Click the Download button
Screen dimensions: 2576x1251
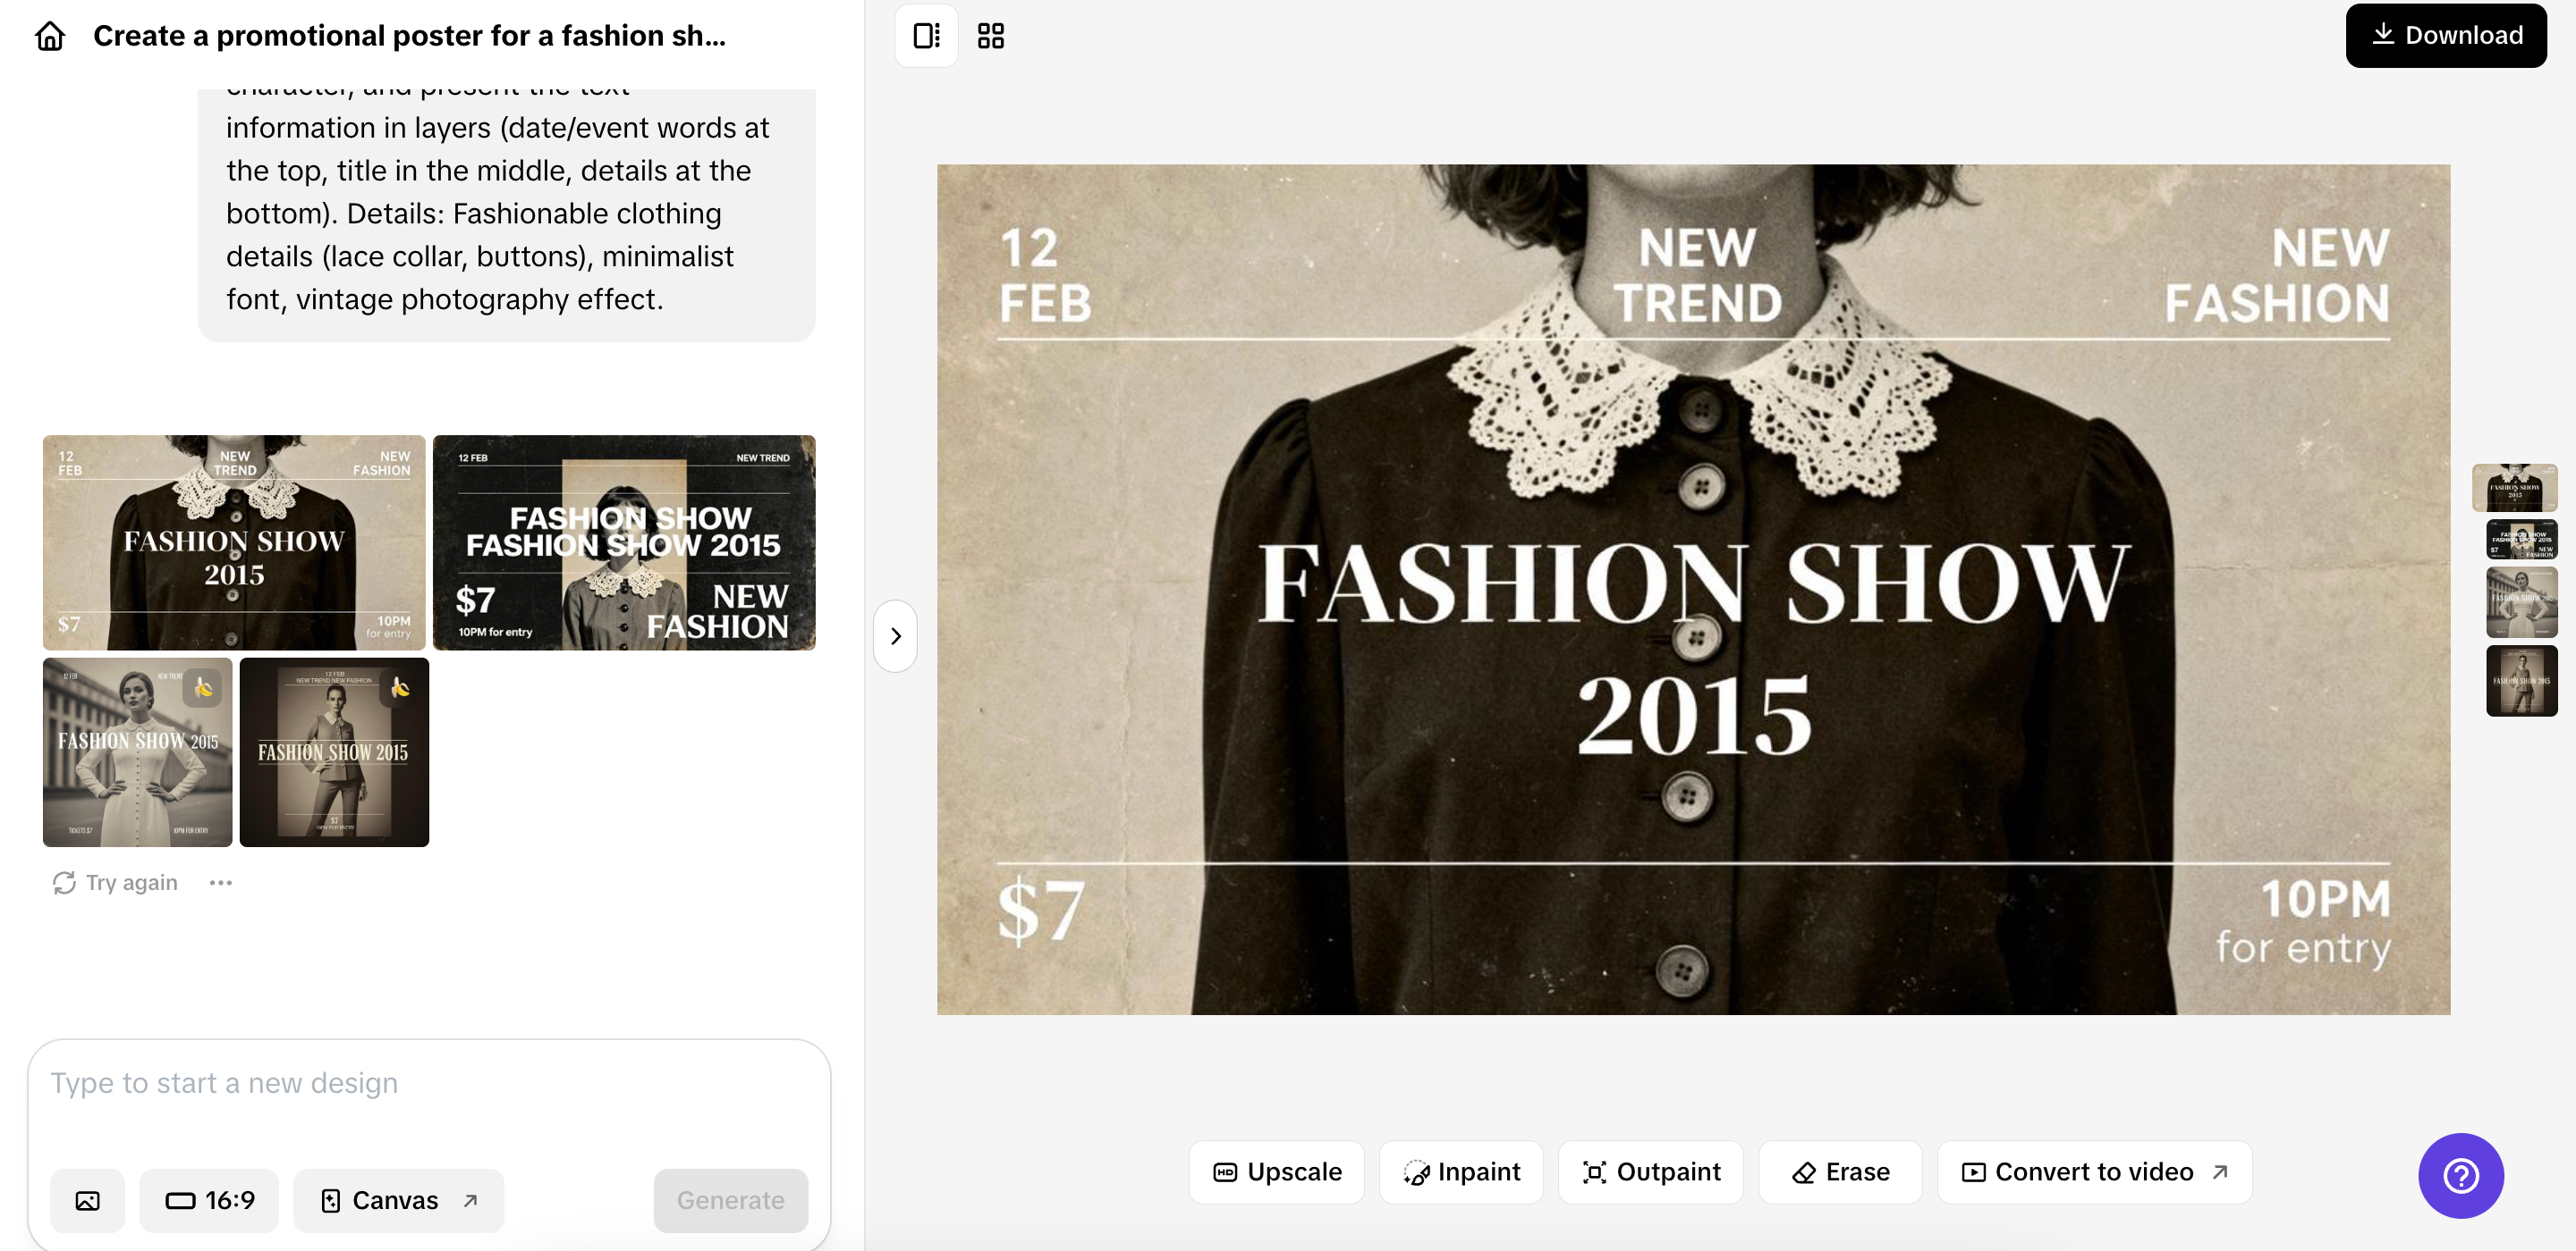click(x=2445, y=36)
